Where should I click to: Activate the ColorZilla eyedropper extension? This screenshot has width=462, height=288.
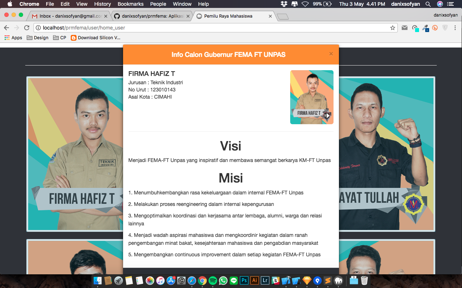tap(426, 28)
